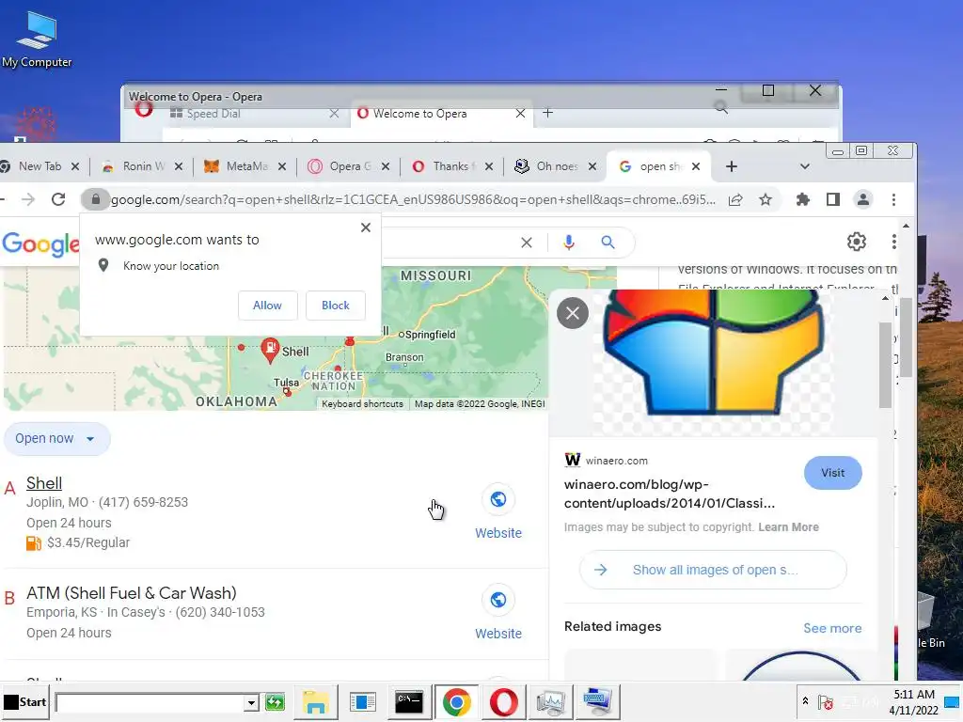Click Website link under Shell Joplin
This screenshot has width=963, height=722.
pyautogui.click(x=498, y=533)
